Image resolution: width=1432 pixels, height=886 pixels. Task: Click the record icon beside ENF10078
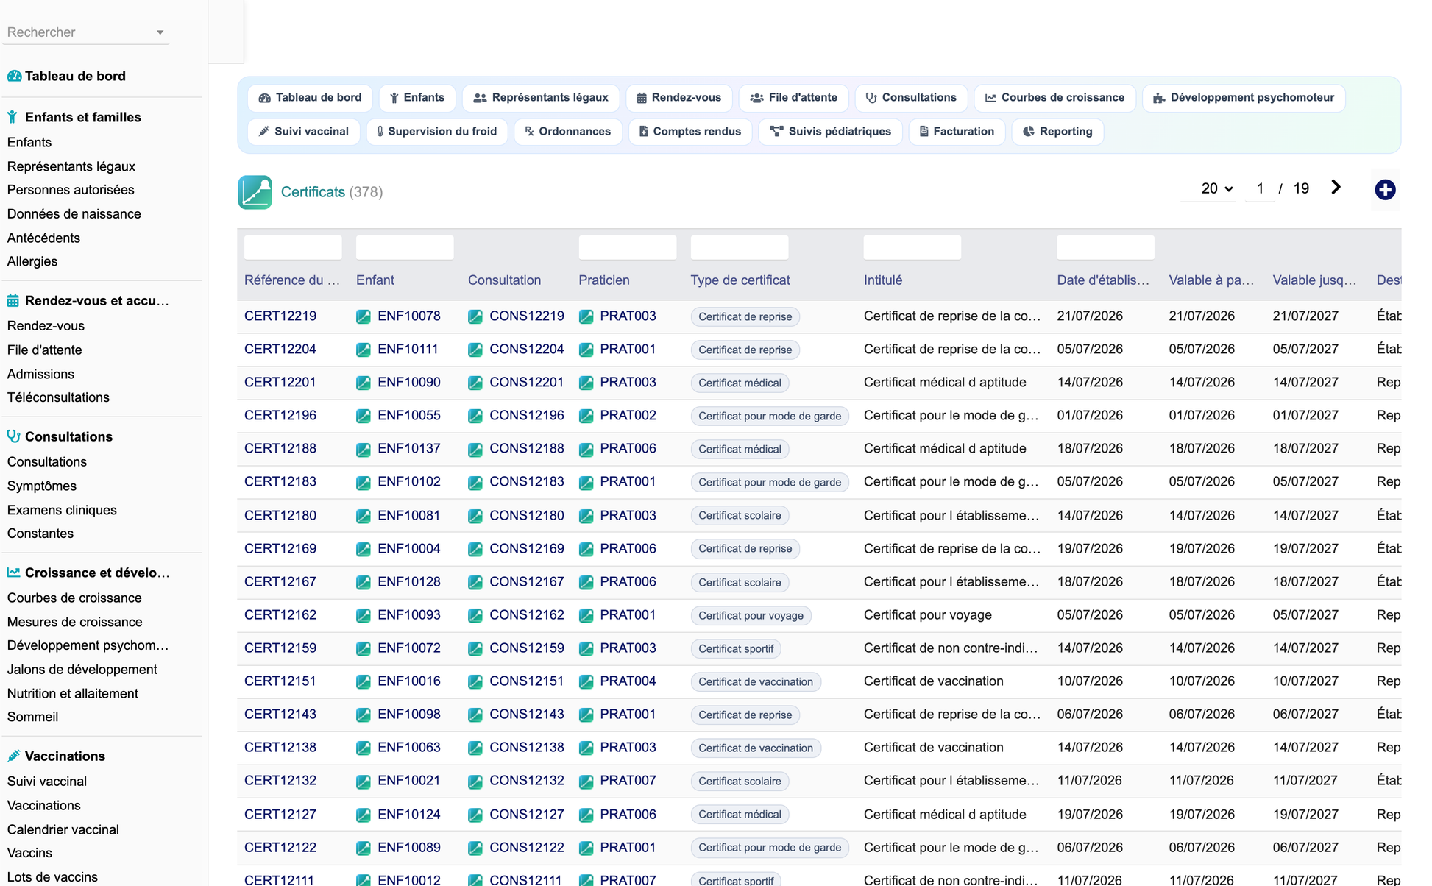364,316
